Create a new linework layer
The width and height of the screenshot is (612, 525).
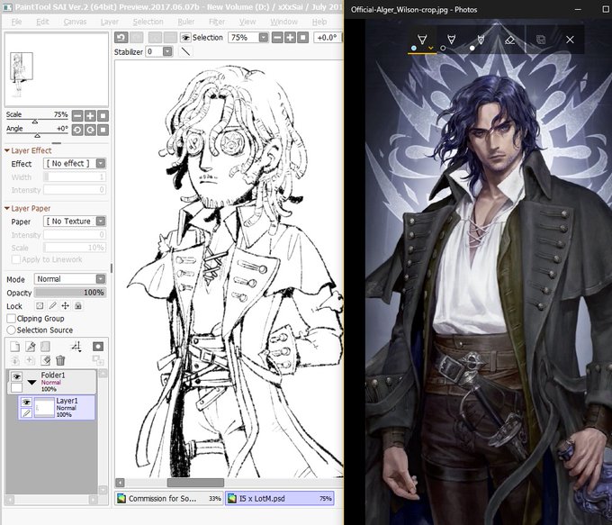pyautogui.click(x=30, y=347)
